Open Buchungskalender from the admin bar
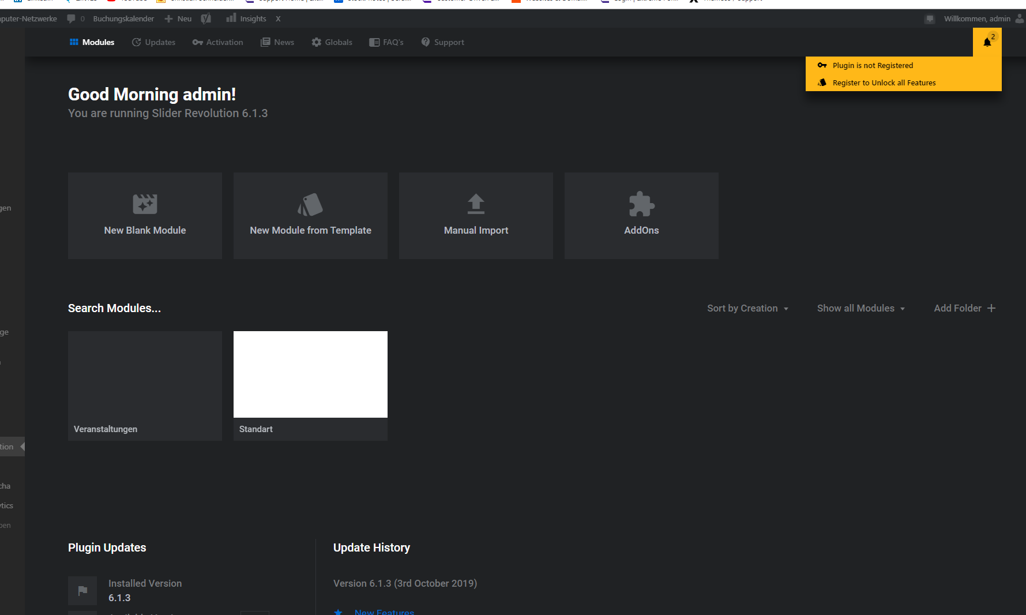The width and height of the screenshot is (1026, 615). coord(123,18)
